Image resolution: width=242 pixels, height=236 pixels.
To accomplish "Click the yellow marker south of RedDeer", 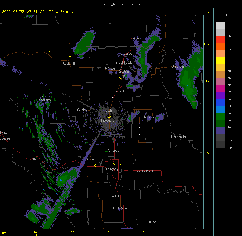I will [x=119, y=79].
